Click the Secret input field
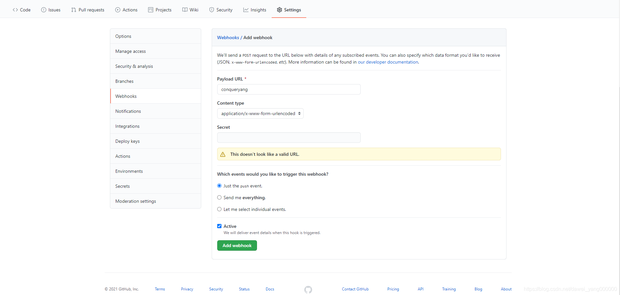The width and height of the screenshot is (620, 295). pos(289,138)
